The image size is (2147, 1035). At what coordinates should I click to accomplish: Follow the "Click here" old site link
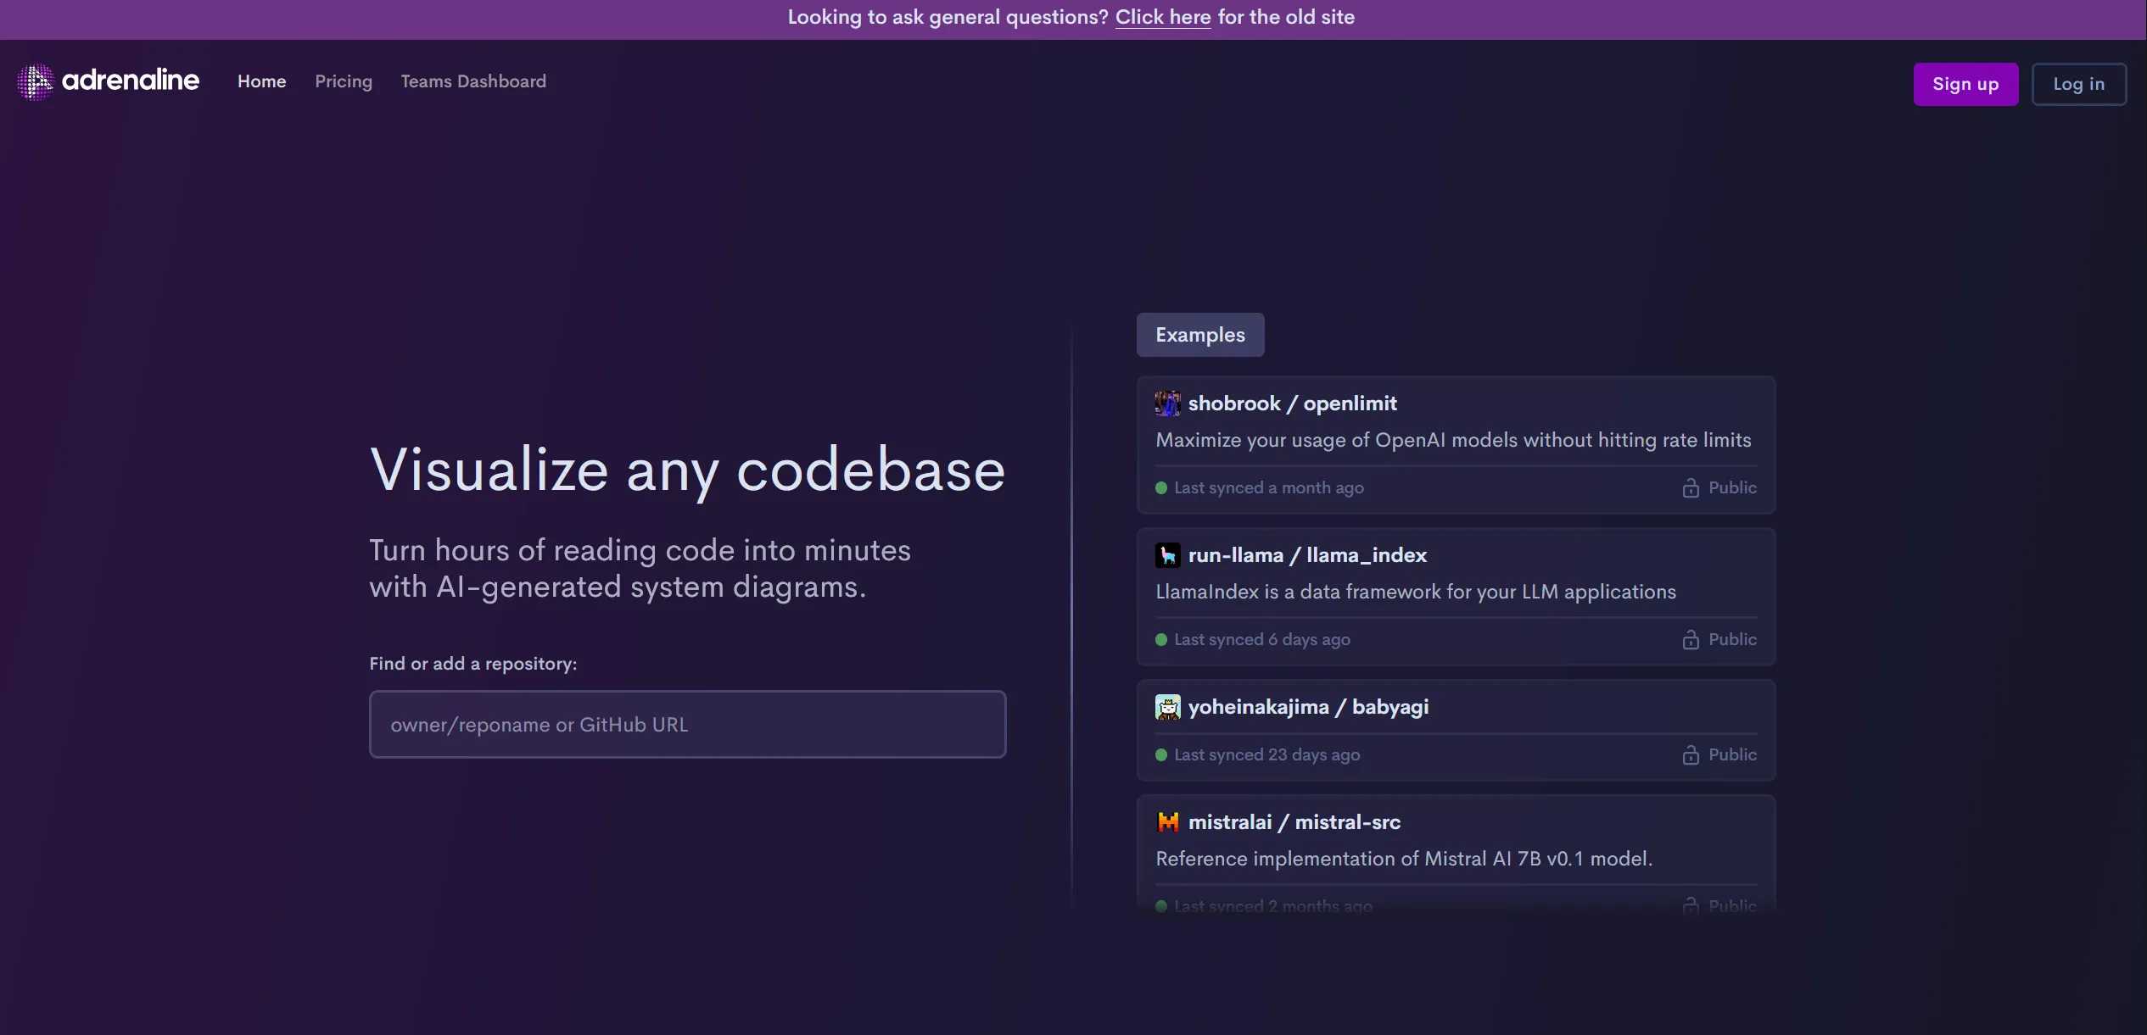1162,17
